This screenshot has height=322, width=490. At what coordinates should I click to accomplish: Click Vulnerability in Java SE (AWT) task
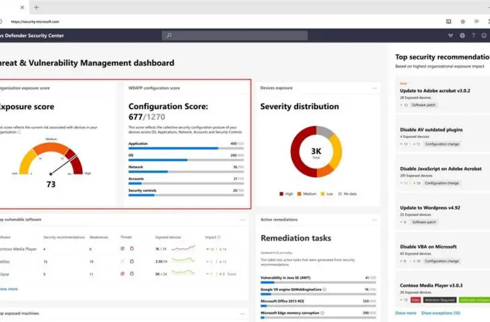[285, 278]
